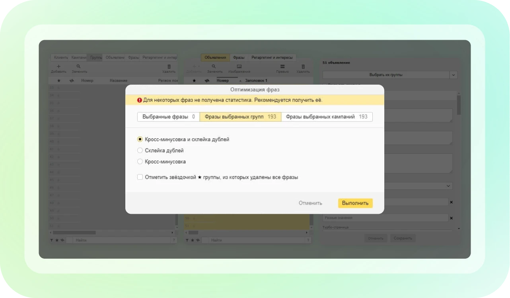510x298 pixels.
Task: Open the dropdown in the right edit panel
Action: click(x=449, y=186)
